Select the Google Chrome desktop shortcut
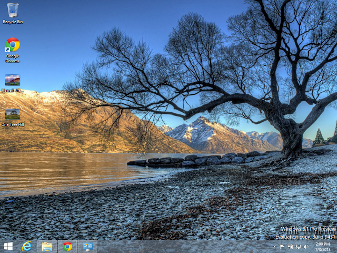Viewport: 337px width, 253px height. click(13, 50)
